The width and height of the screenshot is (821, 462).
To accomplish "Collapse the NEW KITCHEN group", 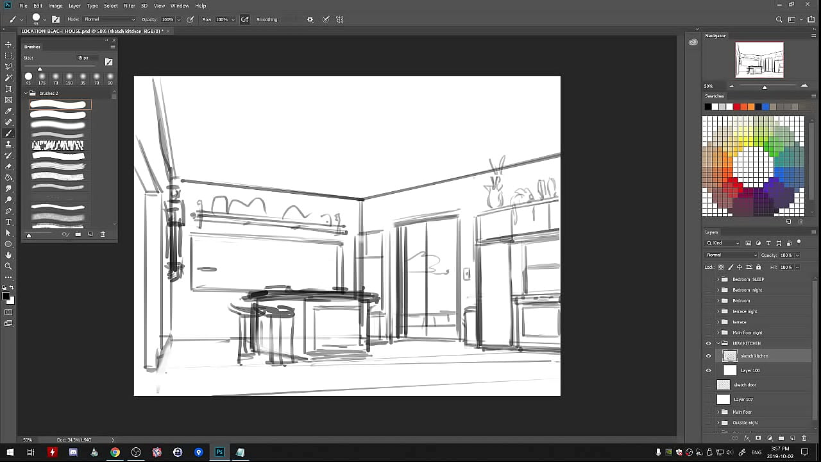I will click(x=718, y=343).
